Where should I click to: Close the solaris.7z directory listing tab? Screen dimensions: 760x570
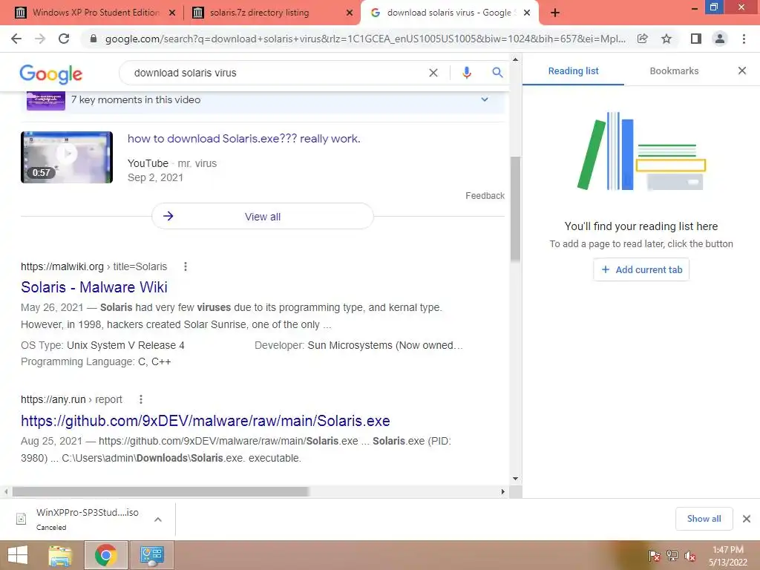pyautogui.click(x=350, y=13)
